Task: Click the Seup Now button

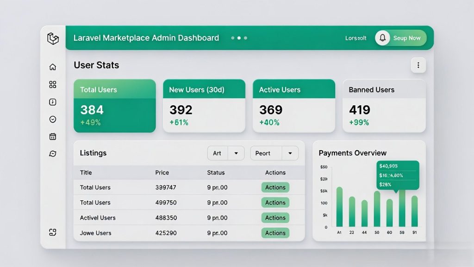Action: [401, 38]
